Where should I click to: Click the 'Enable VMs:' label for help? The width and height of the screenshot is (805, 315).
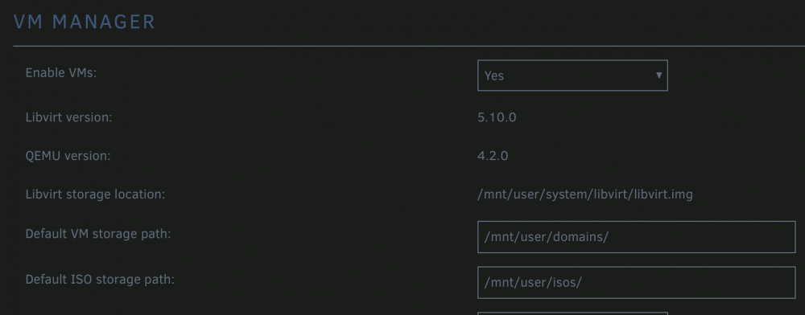[x=61, y=73]
